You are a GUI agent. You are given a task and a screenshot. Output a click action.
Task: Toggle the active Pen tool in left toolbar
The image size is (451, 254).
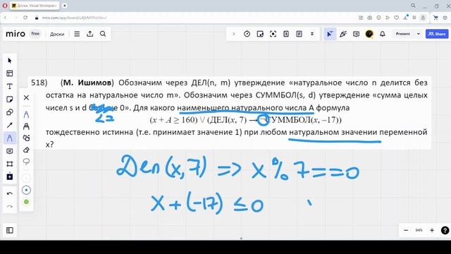pos(10,138)
